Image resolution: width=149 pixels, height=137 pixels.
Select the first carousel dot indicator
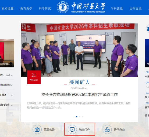[77, 117]
